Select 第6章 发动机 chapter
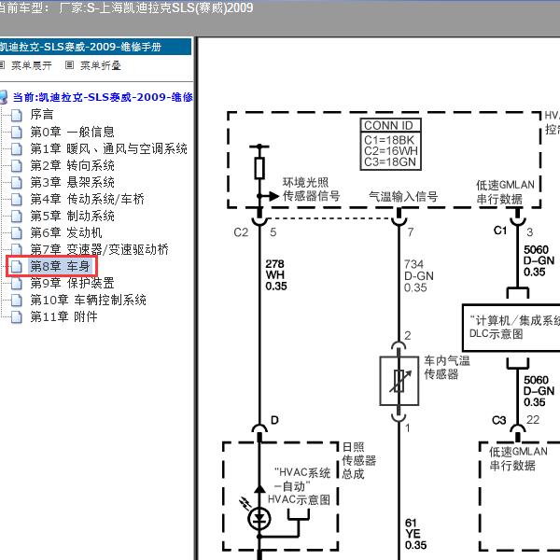The width and height of the screenshot is (560, 560). tap(66, 232)
